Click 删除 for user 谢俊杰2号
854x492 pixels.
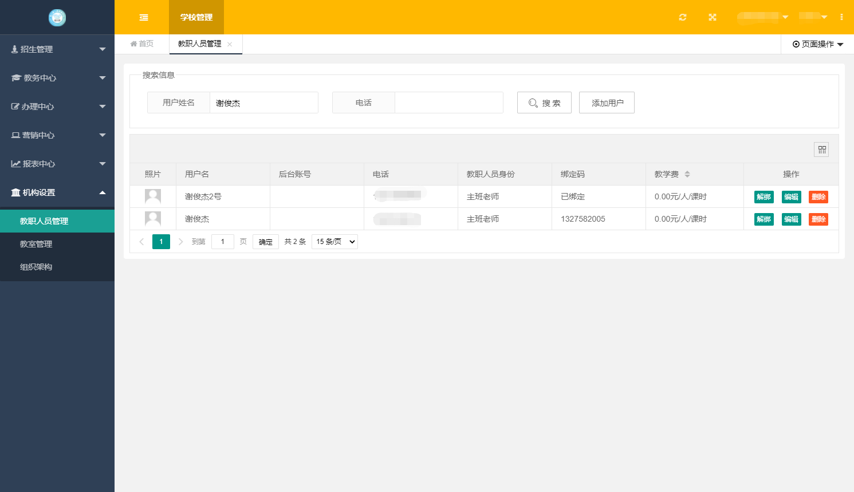pyautogui.click(x=818, y=197)
